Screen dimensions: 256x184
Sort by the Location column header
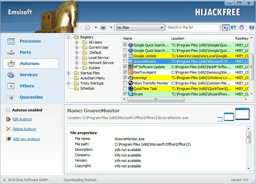[x=201, y=39]
